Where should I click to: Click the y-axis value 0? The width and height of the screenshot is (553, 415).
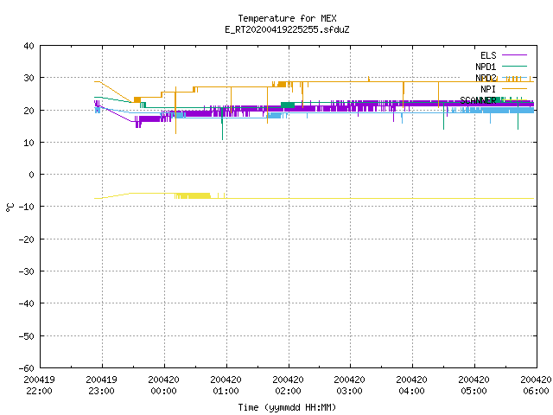[x=32, y=175]
